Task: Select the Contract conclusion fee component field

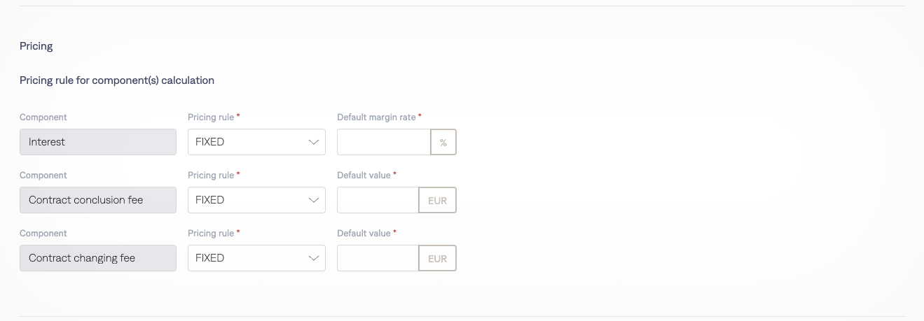Action: click(98, 200)
